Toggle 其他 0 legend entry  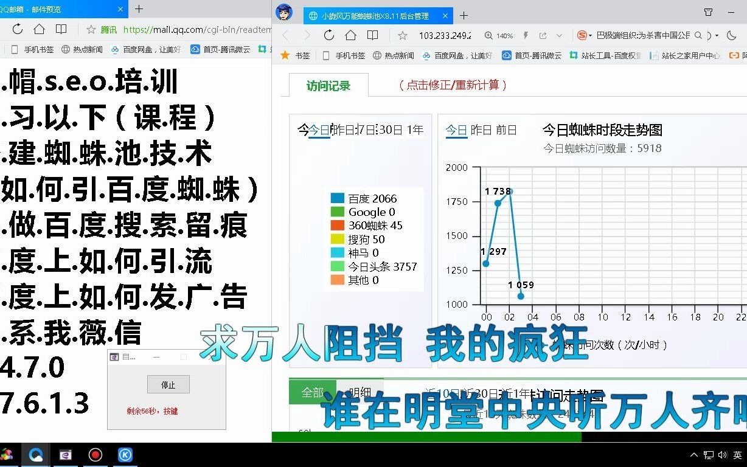pyautogui.click(x=355, y=280)
